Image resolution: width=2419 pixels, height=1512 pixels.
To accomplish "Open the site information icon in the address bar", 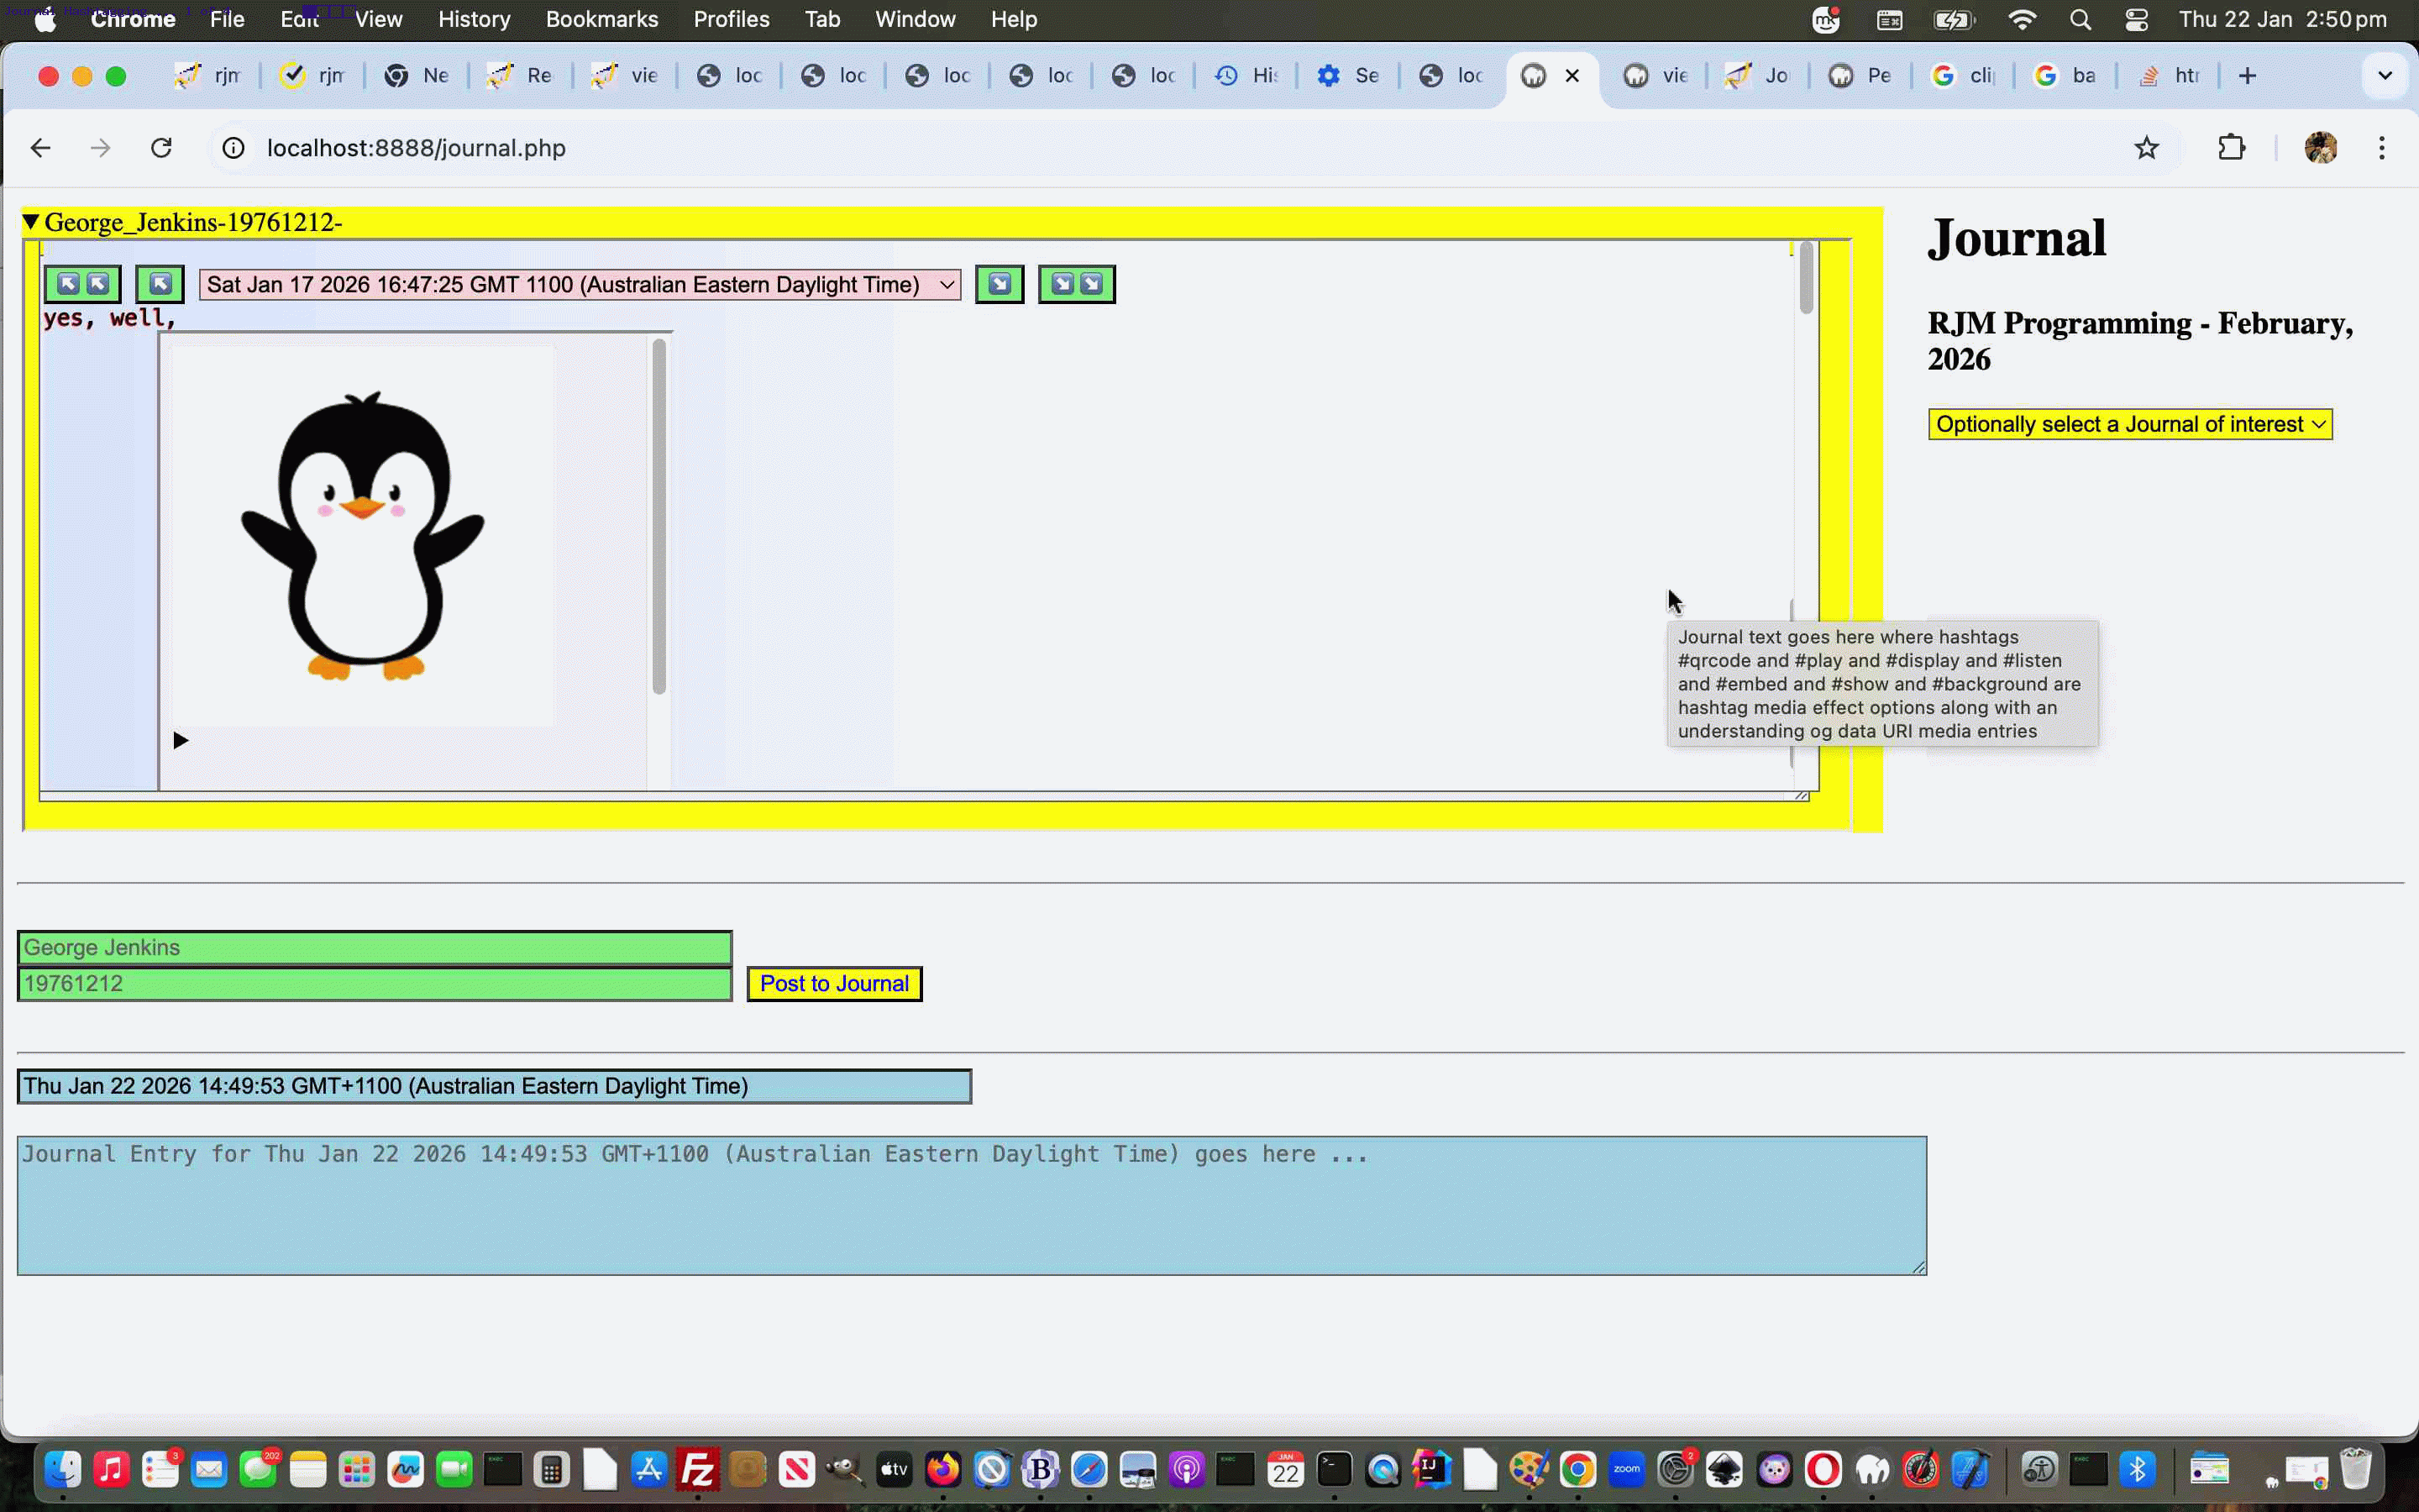I will click(233, 148).
